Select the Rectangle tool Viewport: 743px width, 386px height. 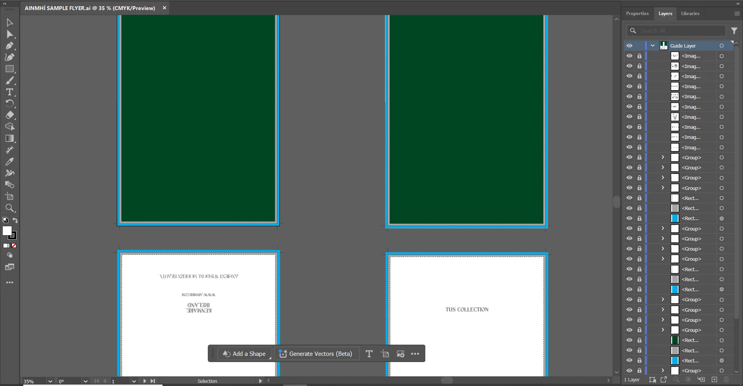[x=10, y=69]
